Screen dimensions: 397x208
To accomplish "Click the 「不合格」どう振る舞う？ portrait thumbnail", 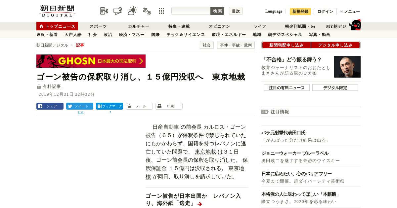I will [347, 67].
